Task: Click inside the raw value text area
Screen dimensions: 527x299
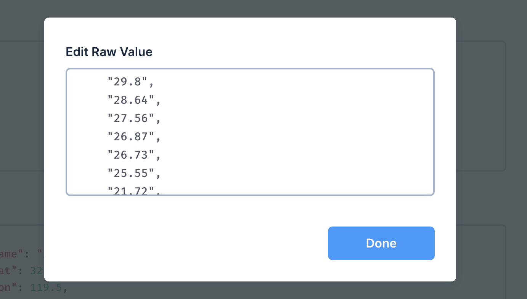Action: 250,132
